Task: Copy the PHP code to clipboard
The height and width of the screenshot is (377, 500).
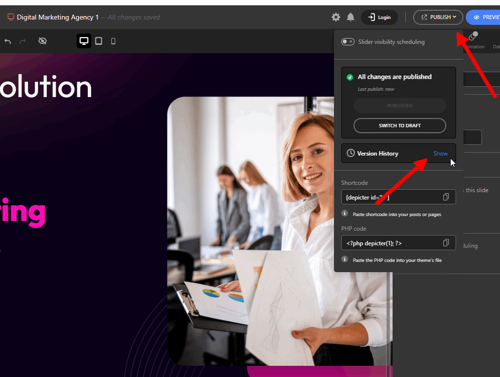Action: click(446, 243)
